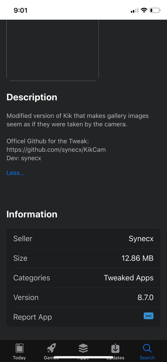Tap the Wi-Fi status icon

click(144, 10)
